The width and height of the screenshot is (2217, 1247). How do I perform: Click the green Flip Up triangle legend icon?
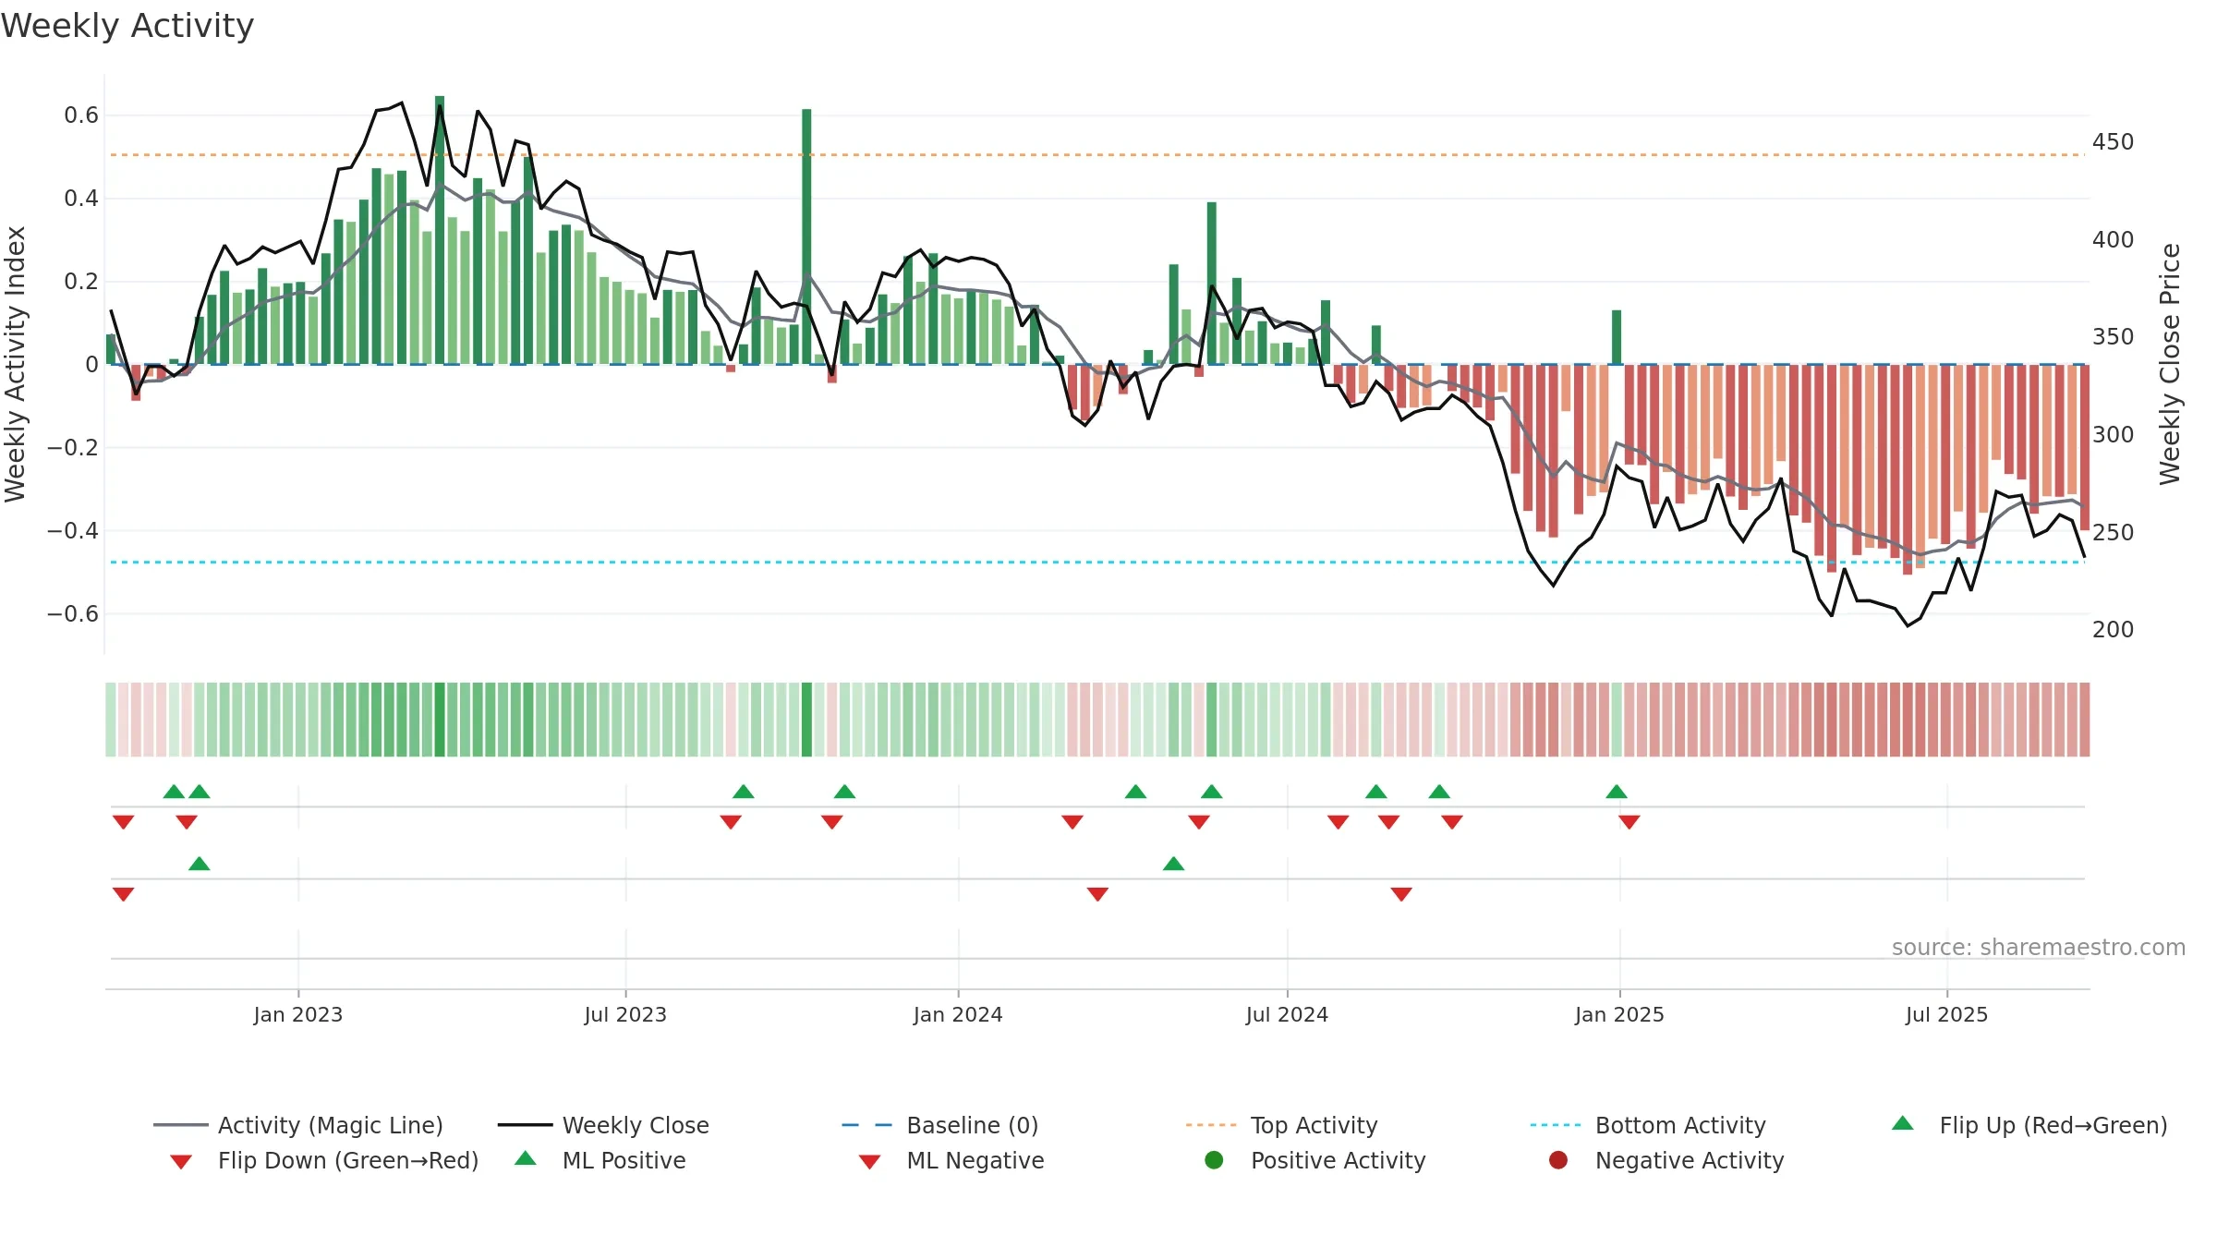pos(1903,1123)
